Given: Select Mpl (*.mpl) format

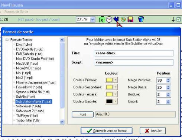Looking at the screenshot, I should coord(23,73).
